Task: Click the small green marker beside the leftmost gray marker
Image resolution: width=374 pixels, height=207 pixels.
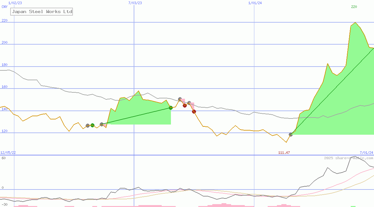Action: [92, 125]
